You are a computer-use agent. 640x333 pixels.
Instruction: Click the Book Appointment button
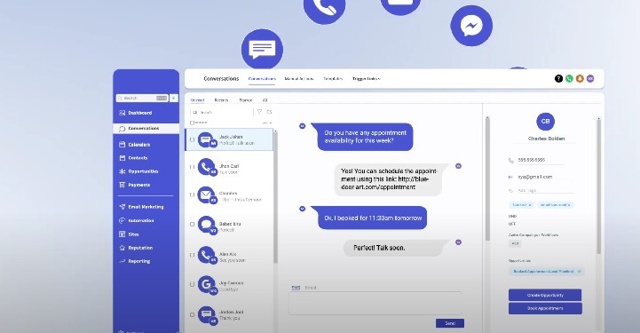(545, 308)
